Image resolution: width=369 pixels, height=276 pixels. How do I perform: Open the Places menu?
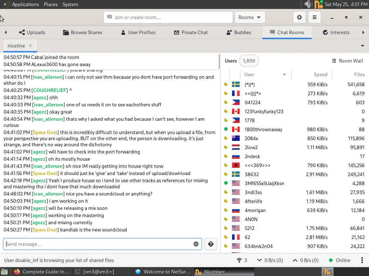pos(51,4)
